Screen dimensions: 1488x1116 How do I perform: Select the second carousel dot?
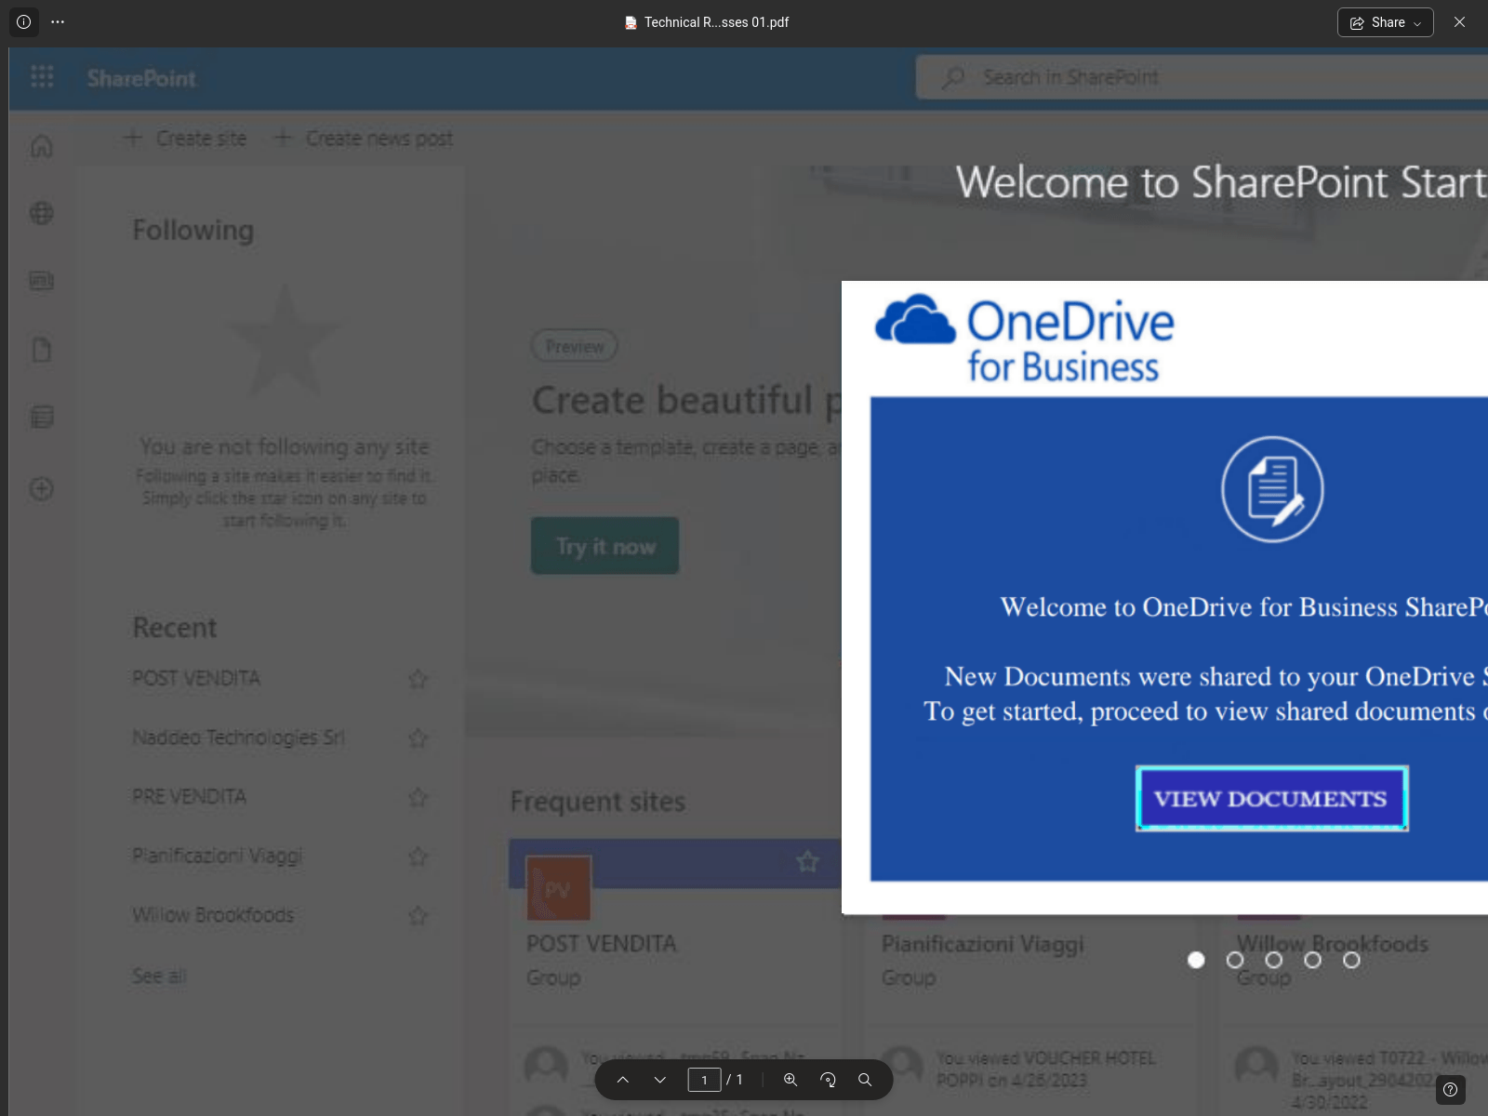1235,960
